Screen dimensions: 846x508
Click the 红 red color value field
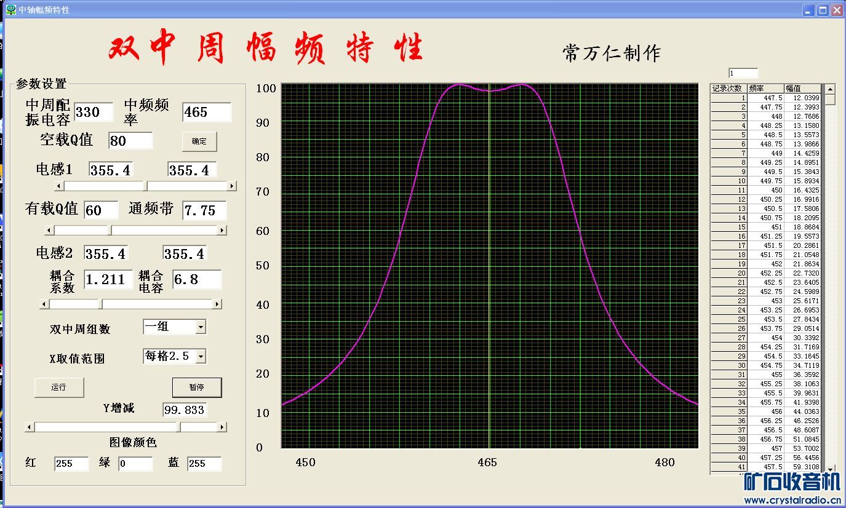71,464
